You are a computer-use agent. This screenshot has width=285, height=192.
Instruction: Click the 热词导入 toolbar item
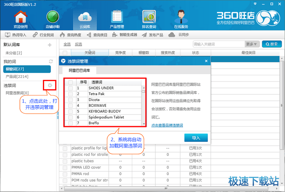16,35
